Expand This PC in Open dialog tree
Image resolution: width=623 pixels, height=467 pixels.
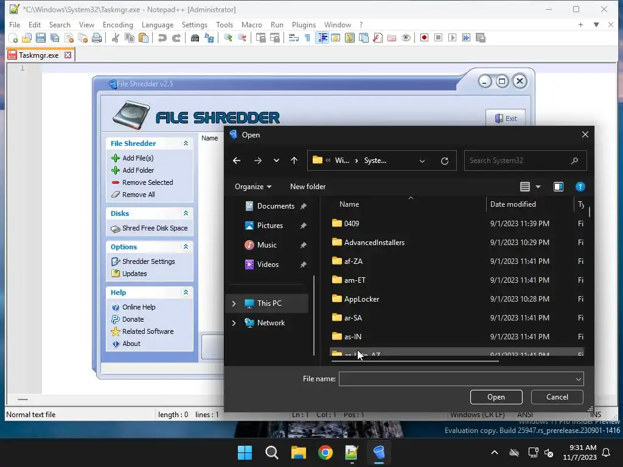point(234,303)
